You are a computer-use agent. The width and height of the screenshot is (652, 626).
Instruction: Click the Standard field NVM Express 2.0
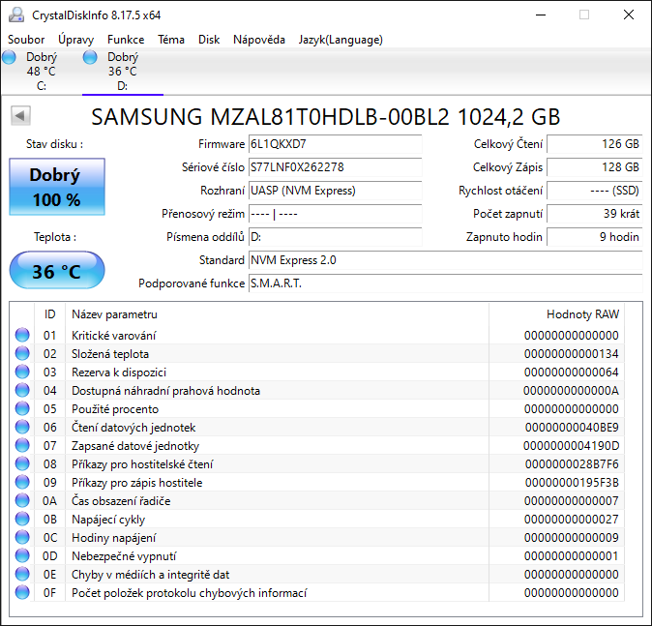445,260
